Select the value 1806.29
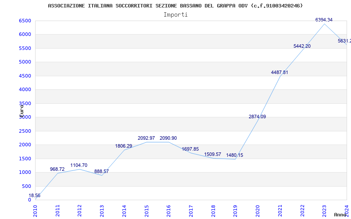This screenshot has height=219, width=351. coord(124,146)
